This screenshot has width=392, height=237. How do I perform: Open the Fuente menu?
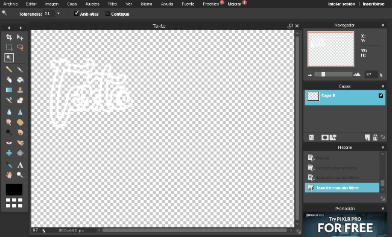click(x=188, y=4)
